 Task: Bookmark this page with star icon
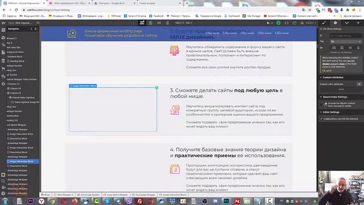pyautogui.click(x=309, y=10)
